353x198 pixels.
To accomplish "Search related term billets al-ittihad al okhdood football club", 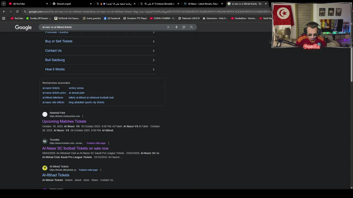I will coord(91,98).
